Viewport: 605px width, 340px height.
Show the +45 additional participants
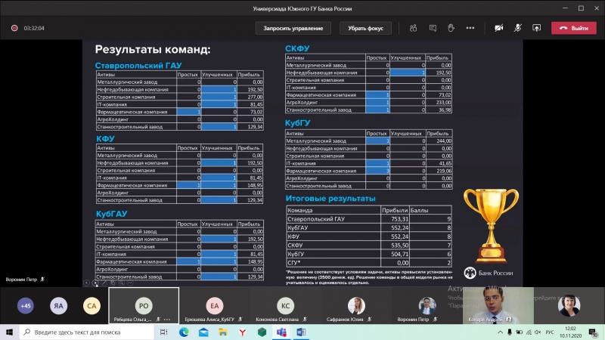point(26,306)
